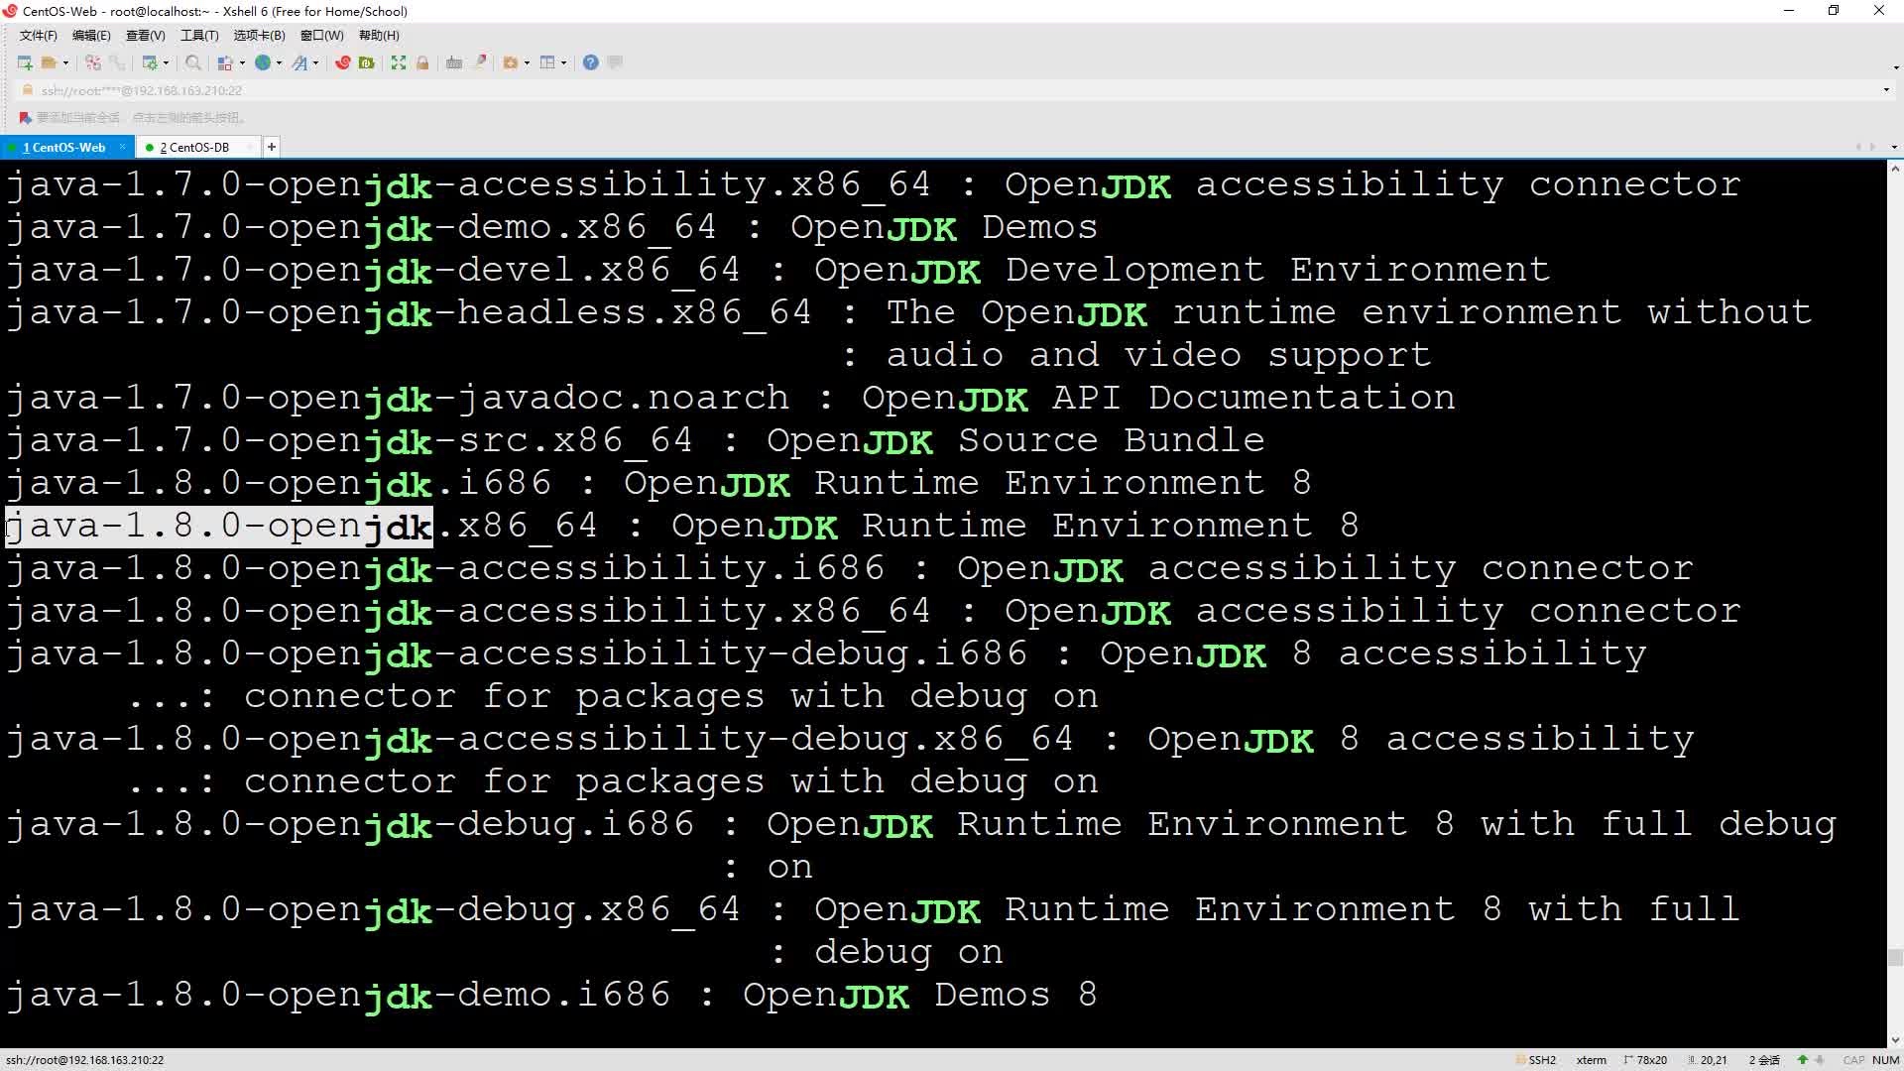1904x1071 pixels.
Task: Expand the Open folder dropdown arrow
Action: (x=66, y=62)
